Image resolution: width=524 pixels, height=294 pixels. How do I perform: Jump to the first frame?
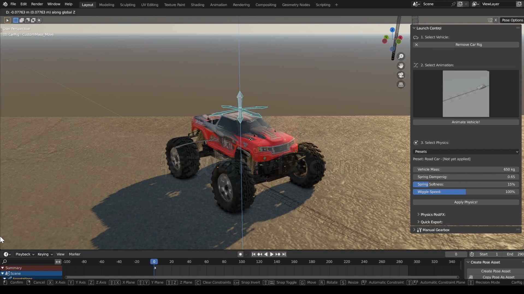coord(254,254)
